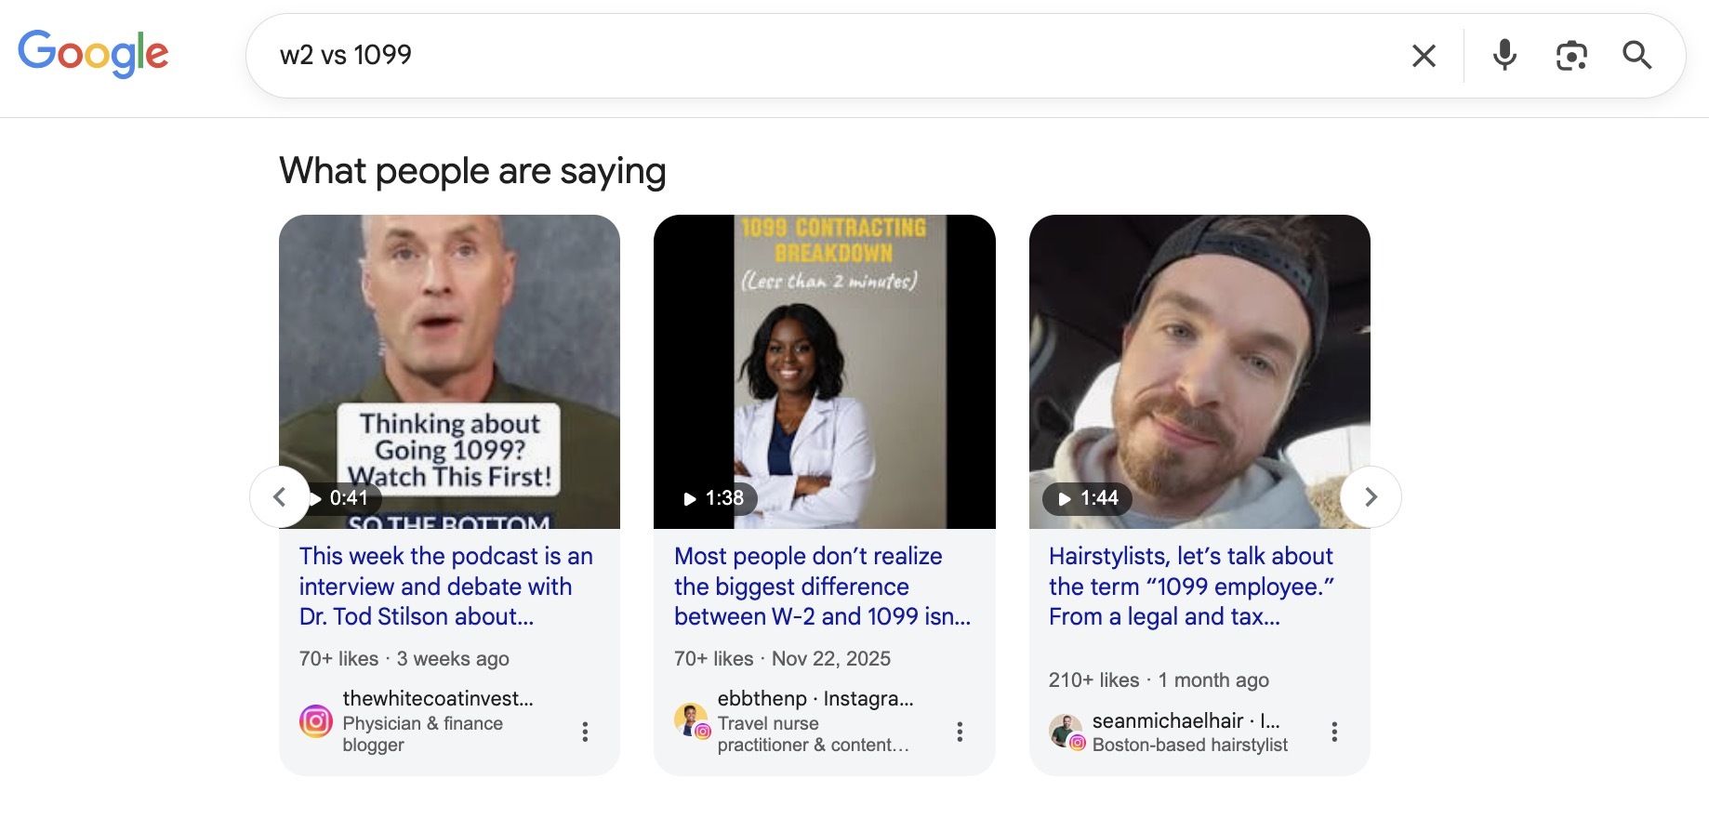Click the '70+ likes · Nov 22, 2025' text
The image size is (1709, 818).
coord(782,658)
